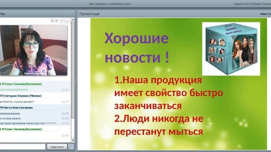Click the message 'боятся, а руки делают!'
Viewport: 271px width, 152px height.
(x=17, y=102)
